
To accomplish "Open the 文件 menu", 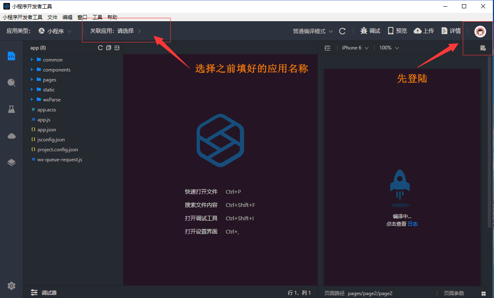I will (x=52, y=17).
